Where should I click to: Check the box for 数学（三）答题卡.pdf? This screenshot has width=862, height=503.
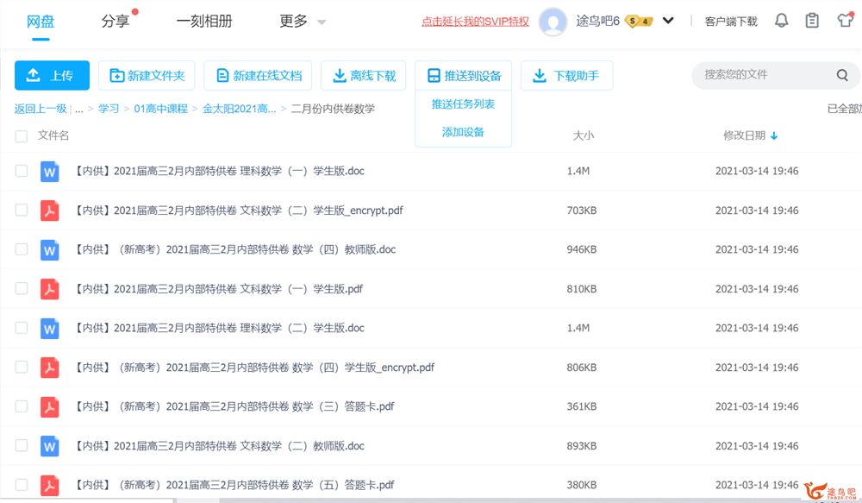(x=22, y=406)
